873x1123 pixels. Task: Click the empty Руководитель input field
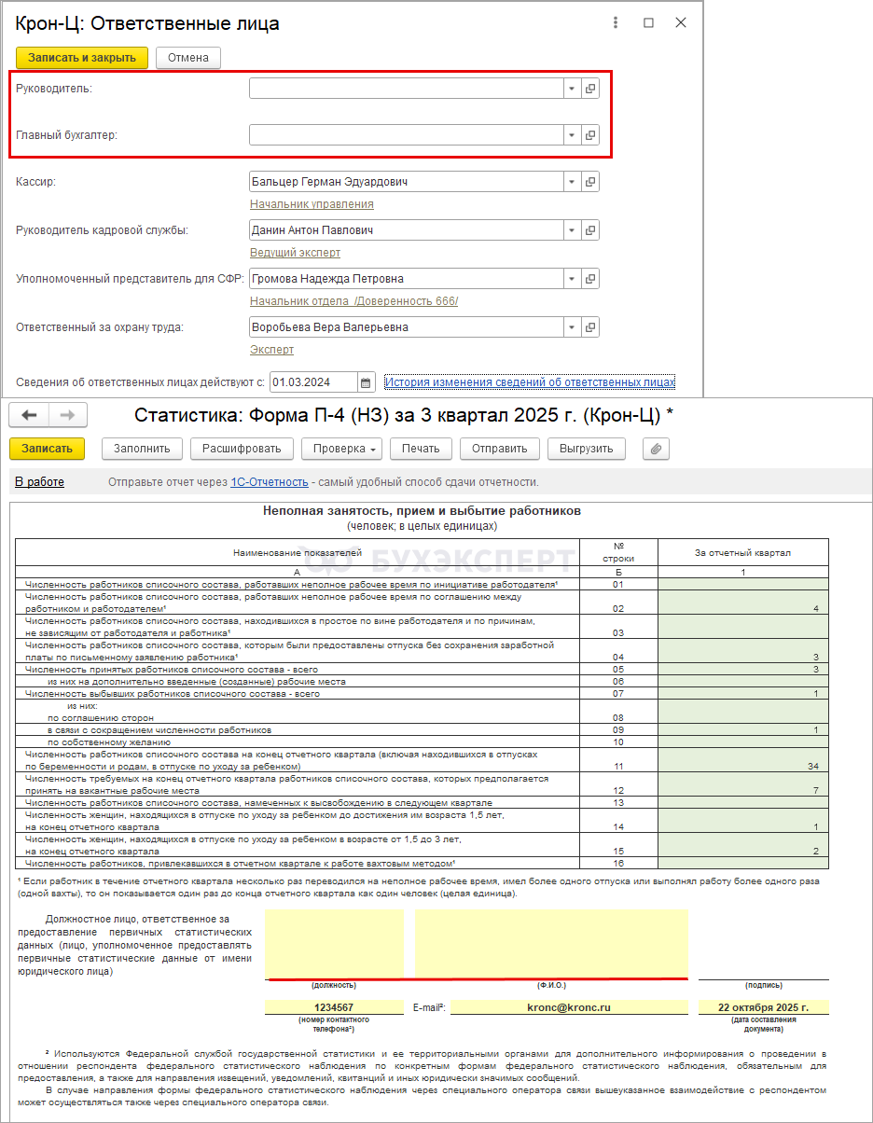[406, 89]
